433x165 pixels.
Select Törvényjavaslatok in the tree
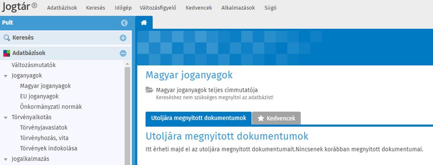point(44,127)
